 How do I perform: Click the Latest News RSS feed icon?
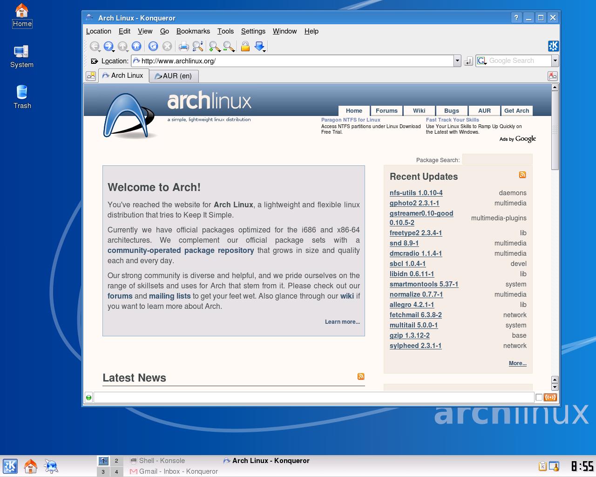point(361,376)
